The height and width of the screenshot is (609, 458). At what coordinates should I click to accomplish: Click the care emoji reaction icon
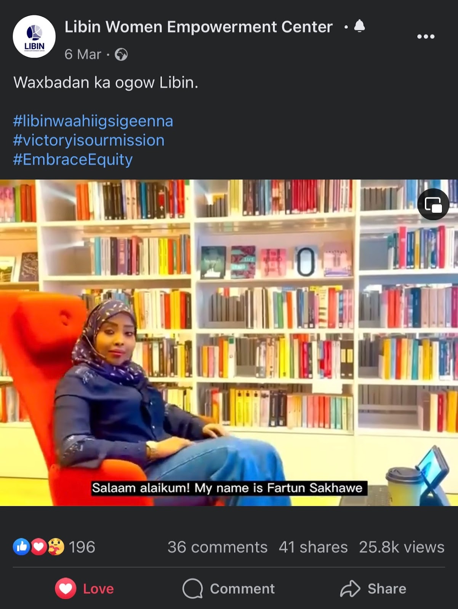[56, 547]
